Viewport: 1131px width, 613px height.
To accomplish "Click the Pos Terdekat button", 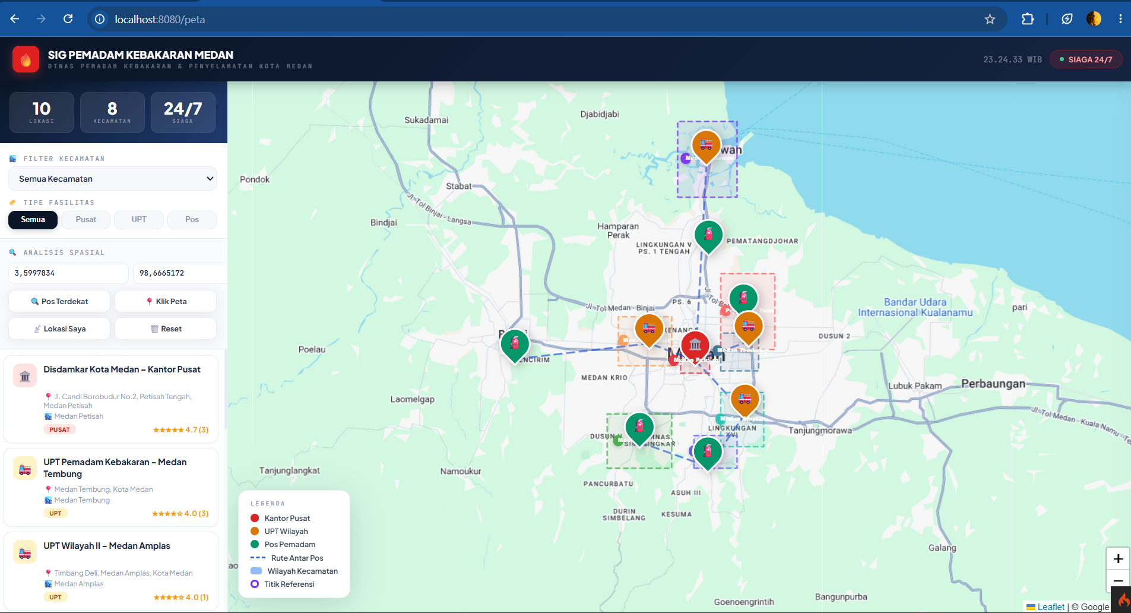I will click(59, 301).
